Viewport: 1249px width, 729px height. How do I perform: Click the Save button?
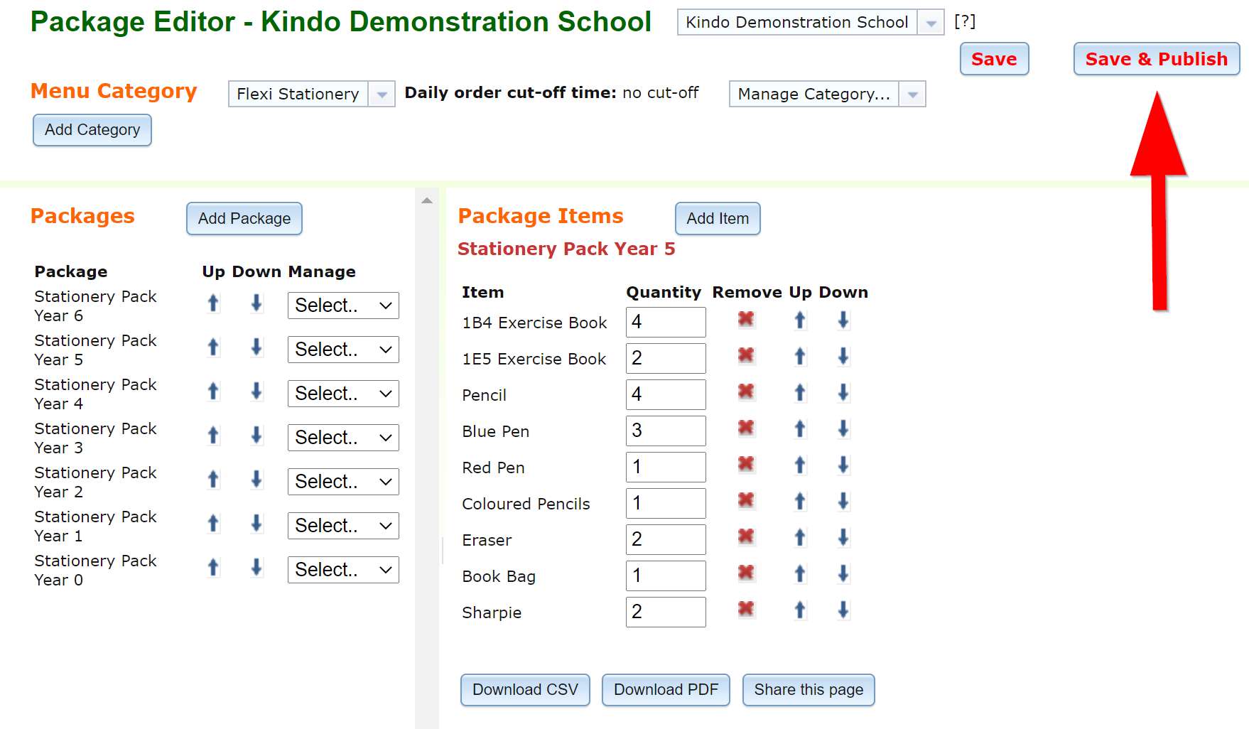tap(994, 59)
